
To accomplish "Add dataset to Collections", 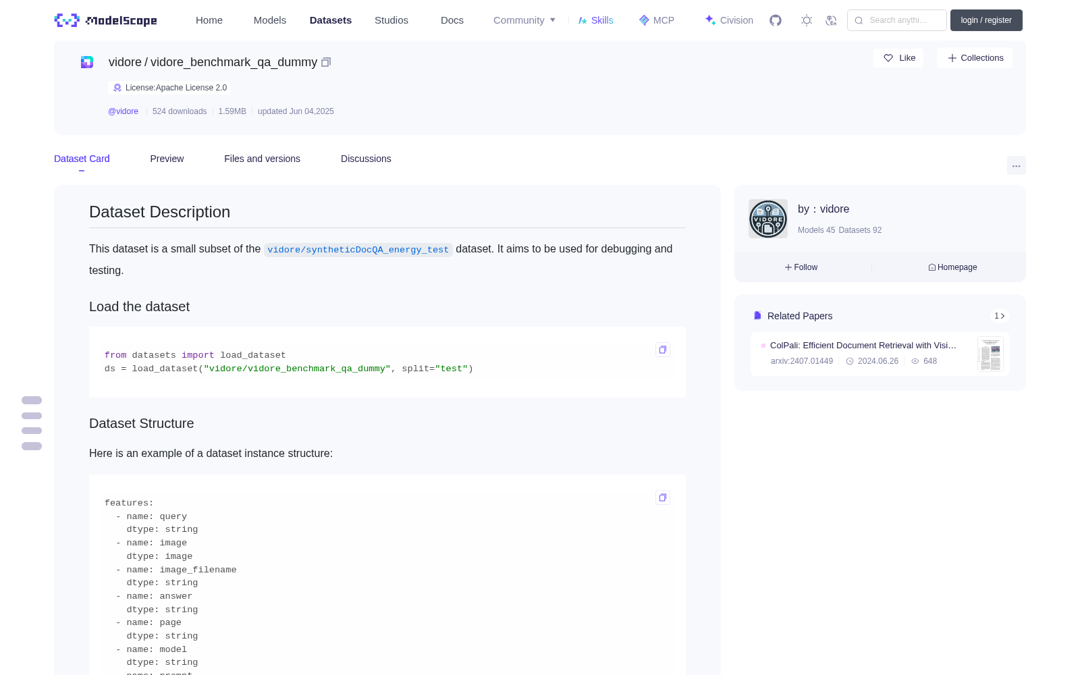I will 975,58.
